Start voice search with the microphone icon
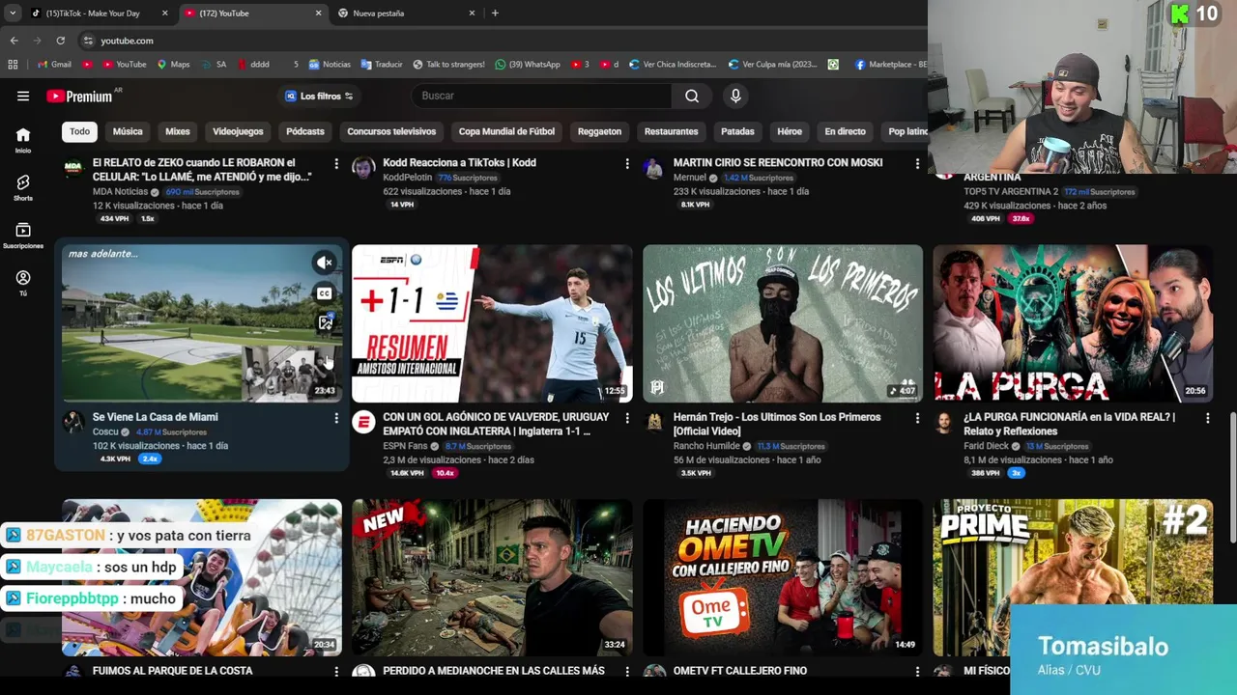 [735, 96]
